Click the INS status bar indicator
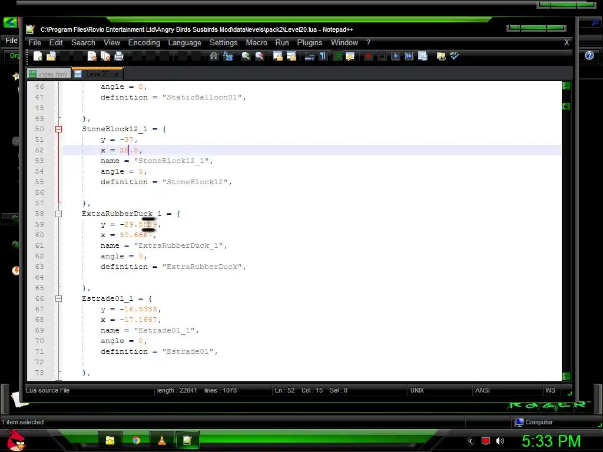This screenshot has width=603, height=452. 551,391
